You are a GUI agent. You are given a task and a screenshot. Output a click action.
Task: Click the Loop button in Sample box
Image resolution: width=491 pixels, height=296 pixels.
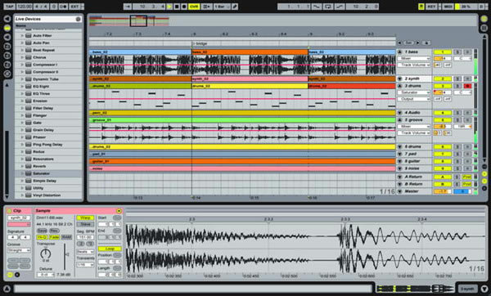[x=110, y=249]
